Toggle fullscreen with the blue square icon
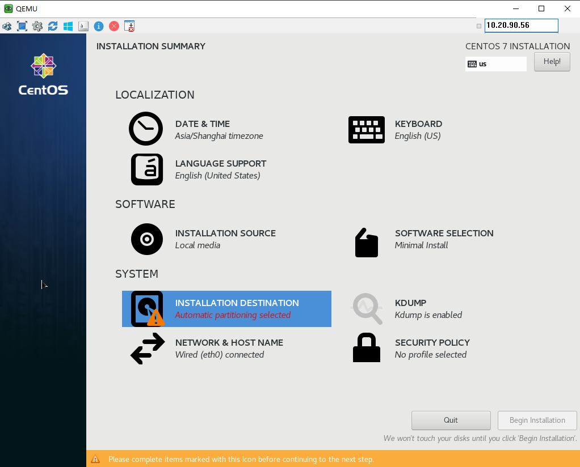Screen dimensions: 580x467 22,26
